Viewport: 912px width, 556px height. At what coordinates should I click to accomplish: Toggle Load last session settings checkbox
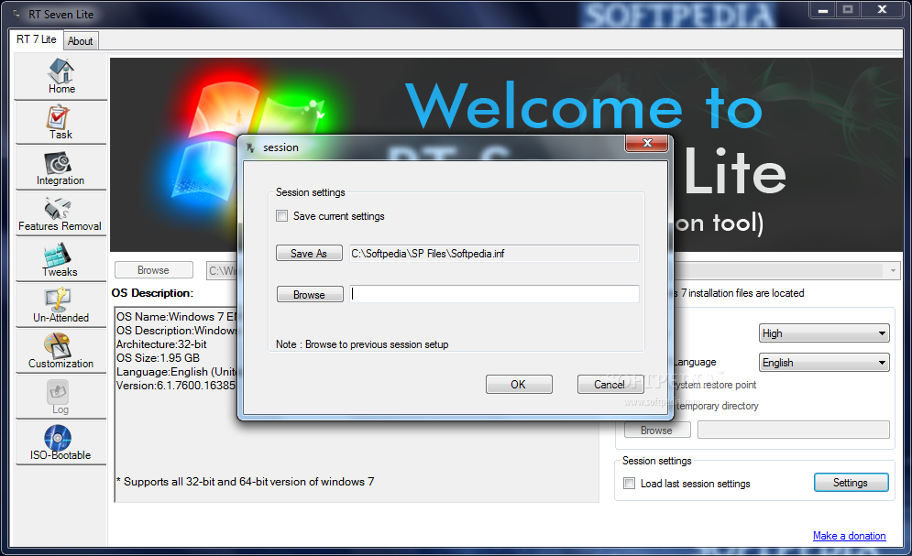[630, 484]
